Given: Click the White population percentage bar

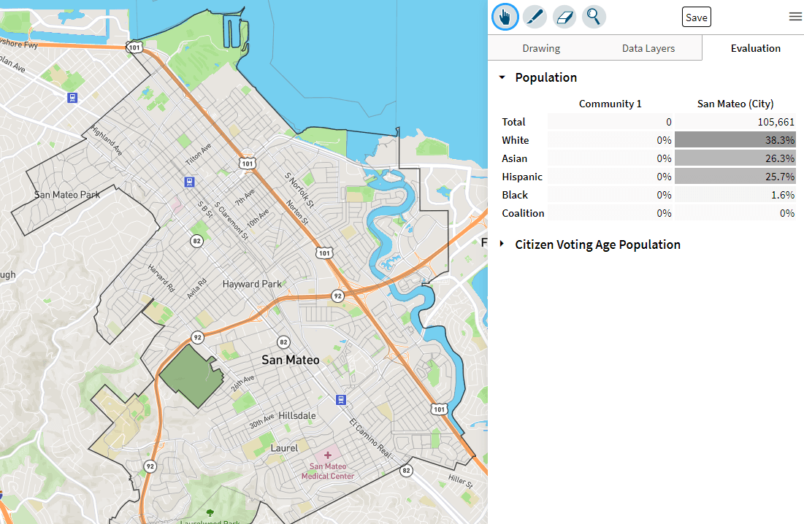Looking at the screenshot, I should point(735,139).
